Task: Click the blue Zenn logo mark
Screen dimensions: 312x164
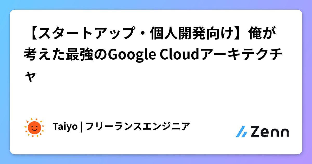Action: (242, 132)
